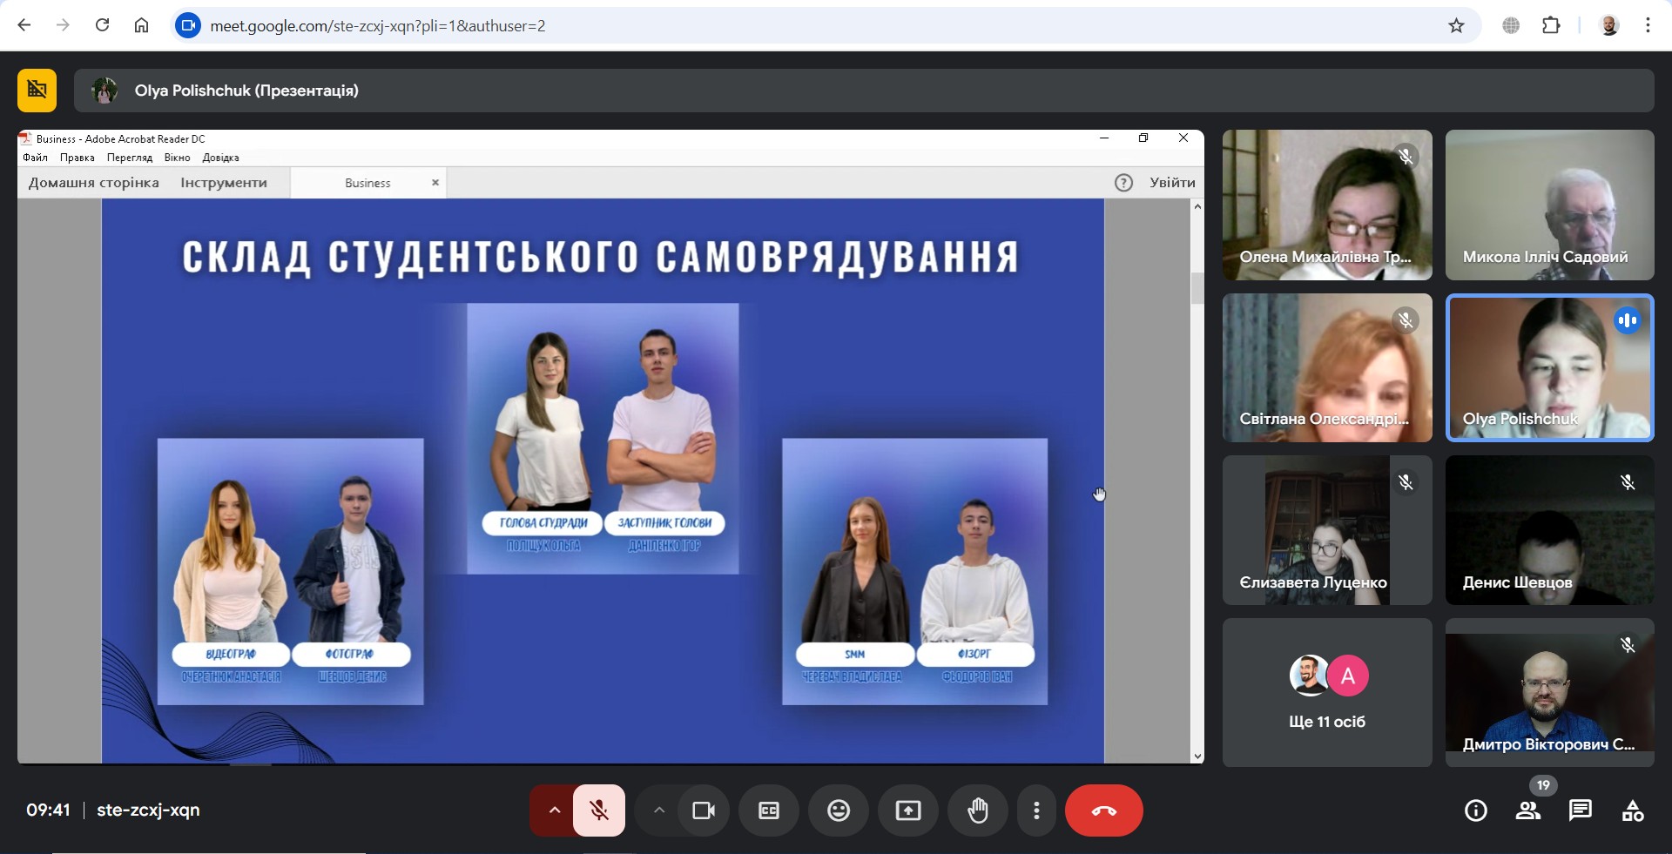Expand audio settings arrow beside microphone

(x=554, y=810)
